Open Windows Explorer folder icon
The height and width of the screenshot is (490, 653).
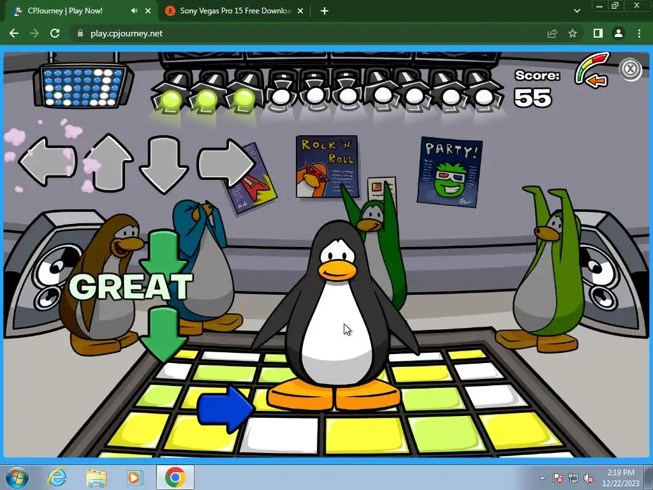coord(96,477)
